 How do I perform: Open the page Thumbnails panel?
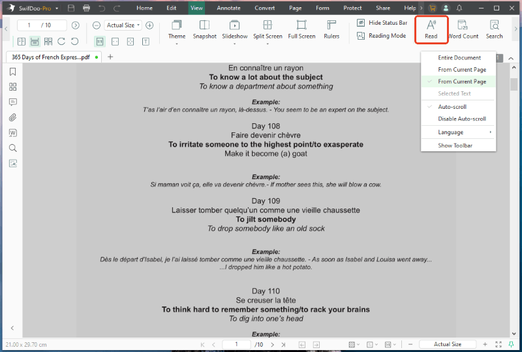(12, 87)
